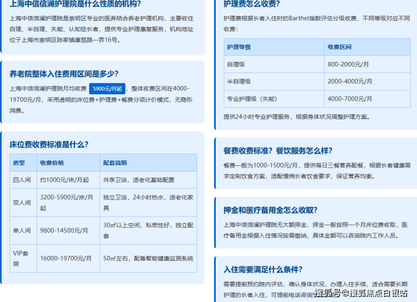The image size is (417, 302).
Task: Click the 收费价格 column header
Action: point(68,163)
